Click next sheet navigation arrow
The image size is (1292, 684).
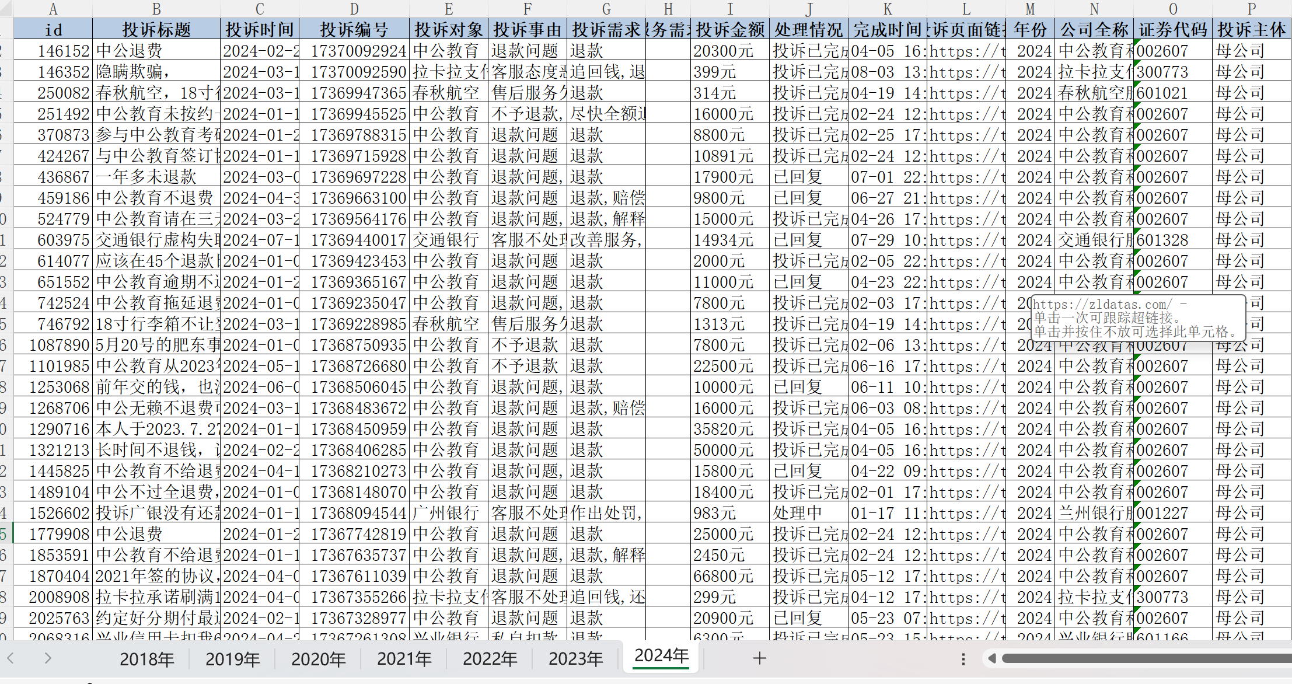coord(48,658)
